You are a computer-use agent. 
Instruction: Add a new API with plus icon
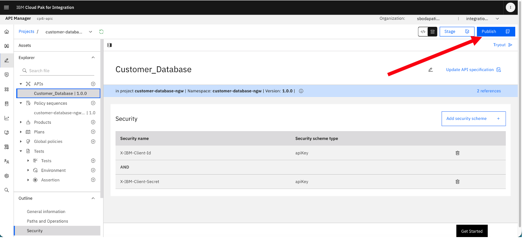93,84
